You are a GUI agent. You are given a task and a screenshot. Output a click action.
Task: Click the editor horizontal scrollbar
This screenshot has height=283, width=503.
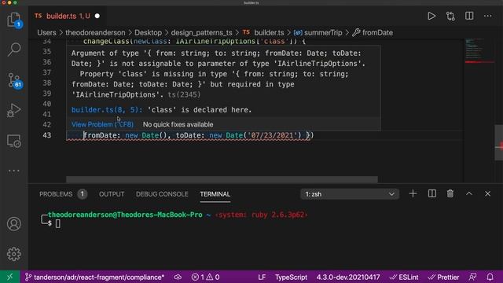(222, 179)
